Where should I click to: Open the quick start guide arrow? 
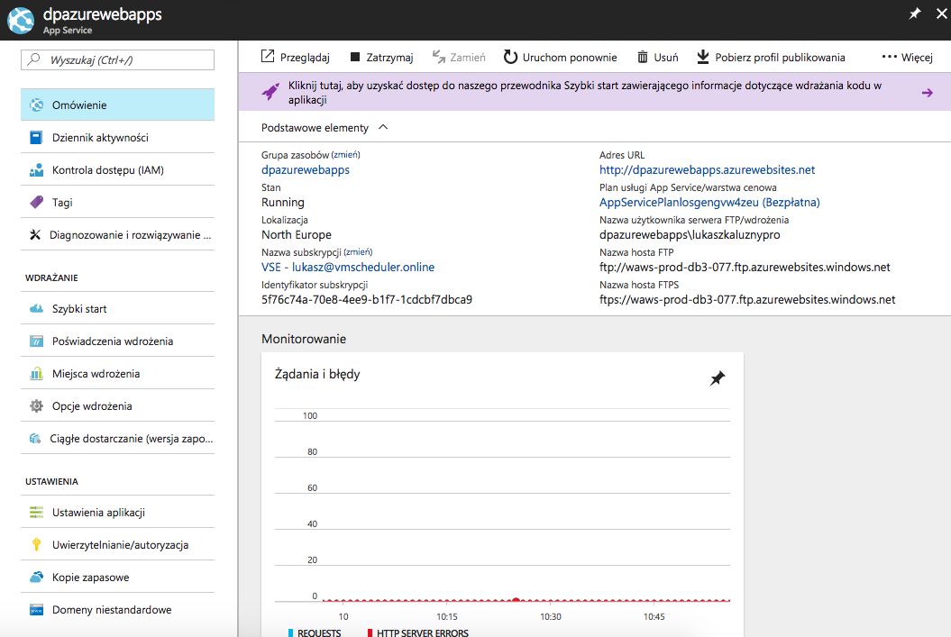(927, 93)
